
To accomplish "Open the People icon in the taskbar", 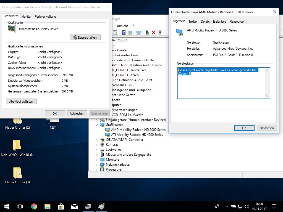I will click(217, 206).
